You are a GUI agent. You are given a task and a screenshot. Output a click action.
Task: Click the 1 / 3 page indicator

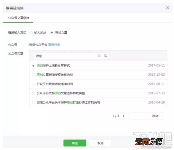(116, 116)
